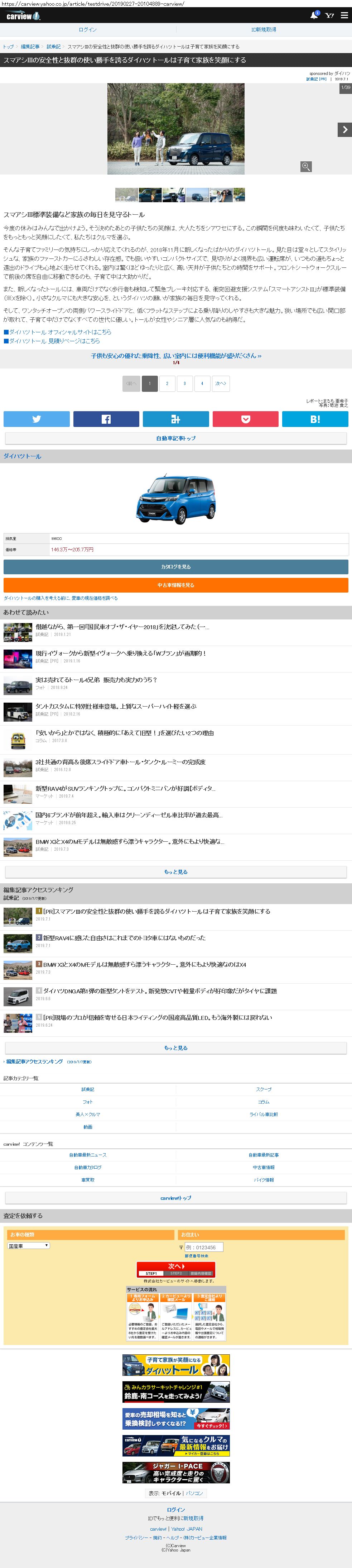Bookmark with Hatena B! button
The image size is (352, 1568).
tap(315, 419)
